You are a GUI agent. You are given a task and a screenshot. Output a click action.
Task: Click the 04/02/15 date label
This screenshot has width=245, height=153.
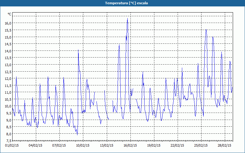tap(36, 146)
